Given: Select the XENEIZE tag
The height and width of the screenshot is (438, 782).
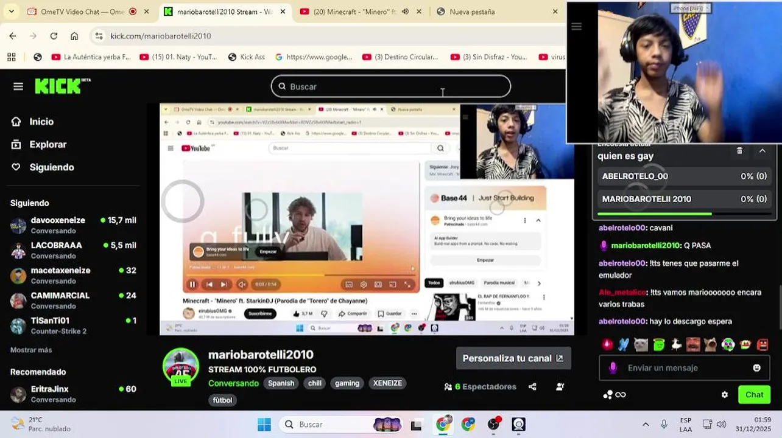Looking at the screenshot, I should click(387, 383).
